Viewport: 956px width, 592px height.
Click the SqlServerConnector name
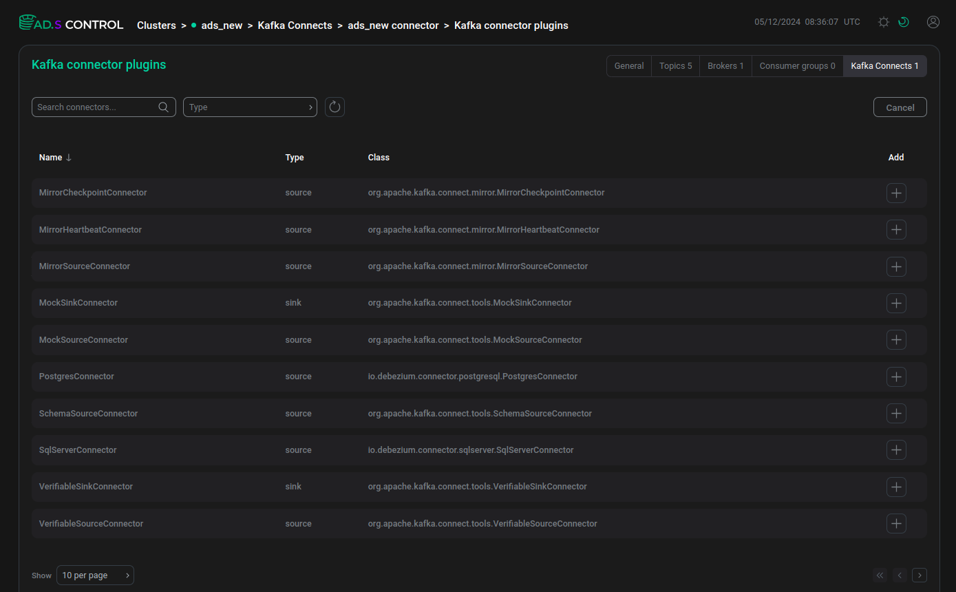pyautogui.click(x=78, y=450)
